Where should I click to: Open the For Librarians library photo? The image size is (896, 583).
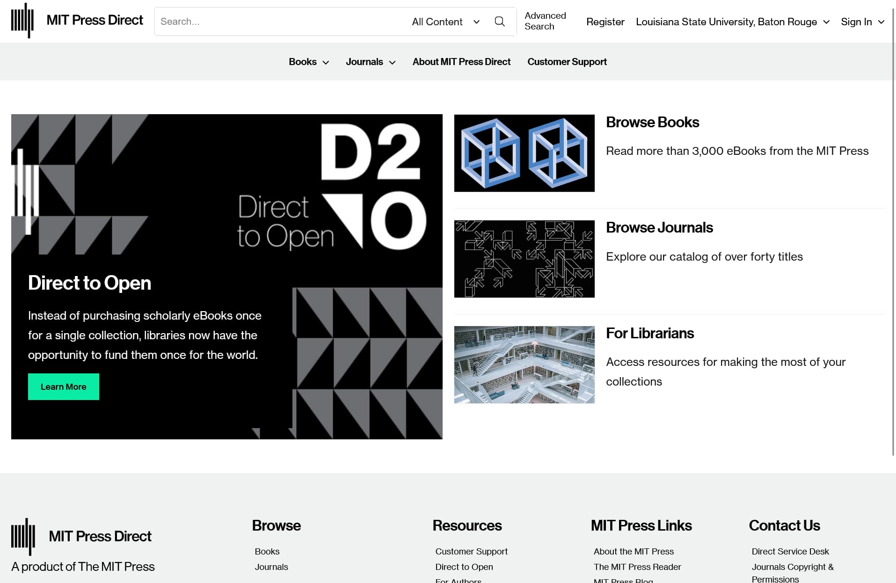coord(524,364)
